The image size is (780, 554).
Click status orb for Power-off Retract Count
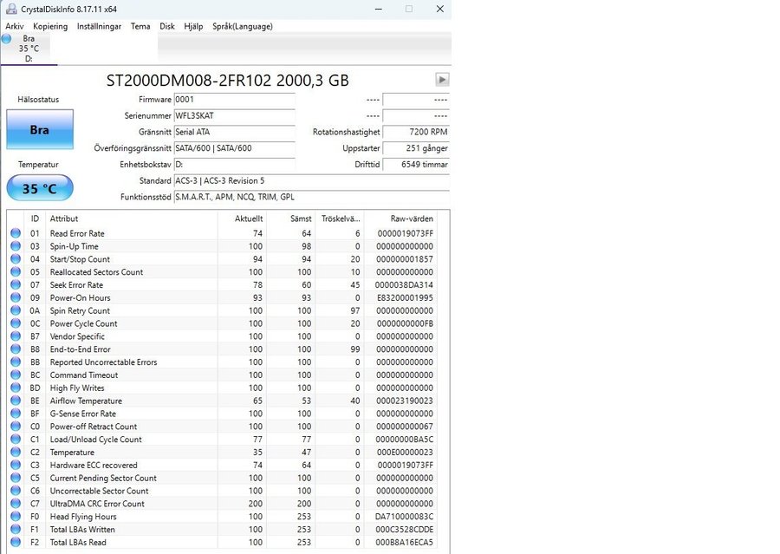pos(16,426)
